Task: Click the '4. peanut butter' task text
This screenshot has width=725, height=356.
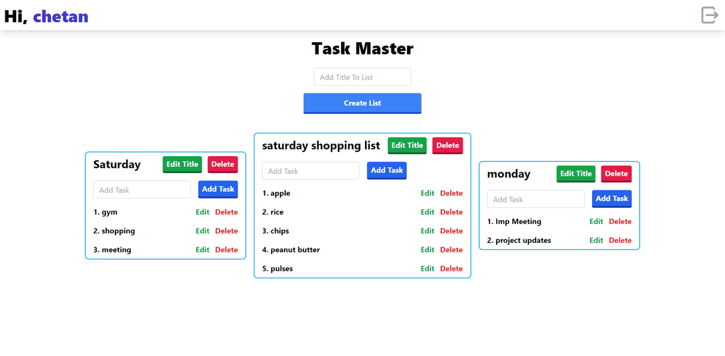Action: click(291, 250)
